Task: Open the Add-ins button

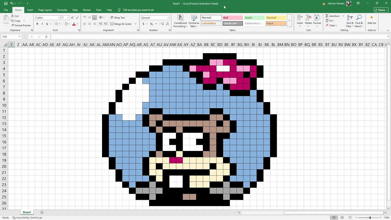Action: 372,20
